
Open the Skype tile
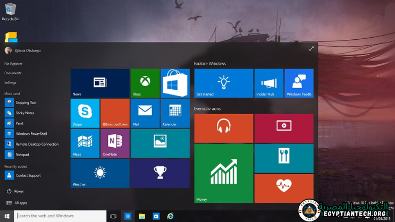pyautogui.click(x=85, y=113)
